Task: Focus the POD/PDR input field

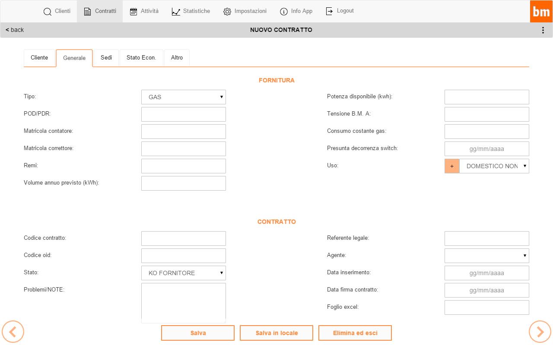Action: (x=184, y=114)
